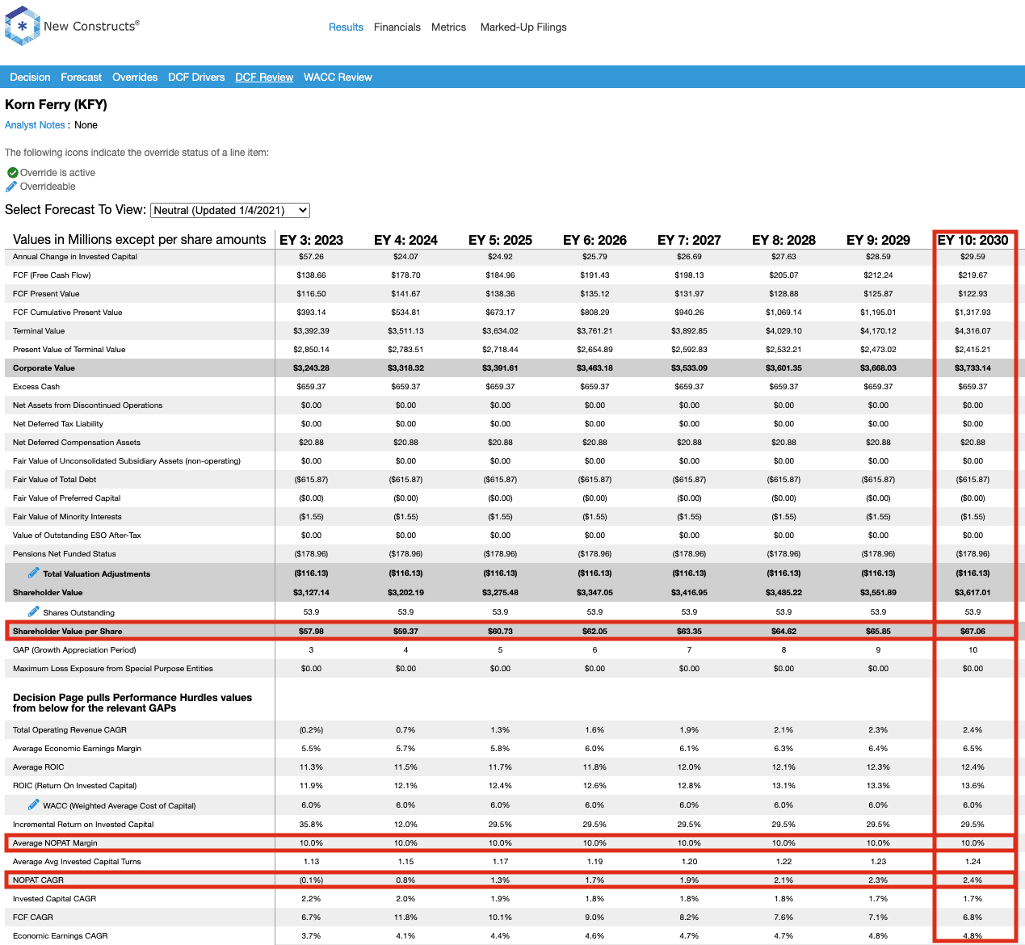Click the Fair Value of Minority Interests label
This screenshot has width=1025, height=945.
(x=67, y=517)
